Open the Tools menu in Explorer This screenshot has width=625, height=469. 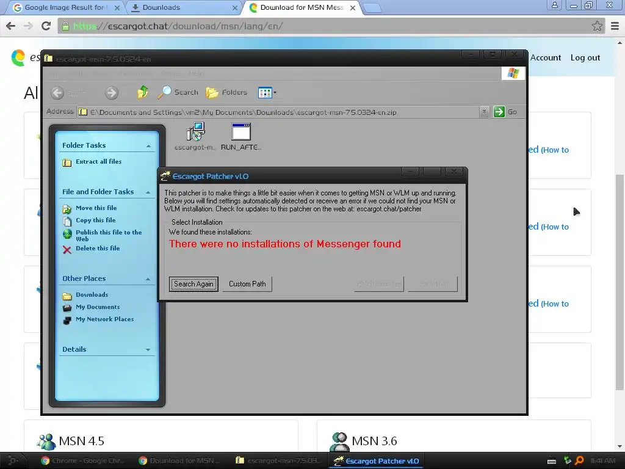coord(170,73)
